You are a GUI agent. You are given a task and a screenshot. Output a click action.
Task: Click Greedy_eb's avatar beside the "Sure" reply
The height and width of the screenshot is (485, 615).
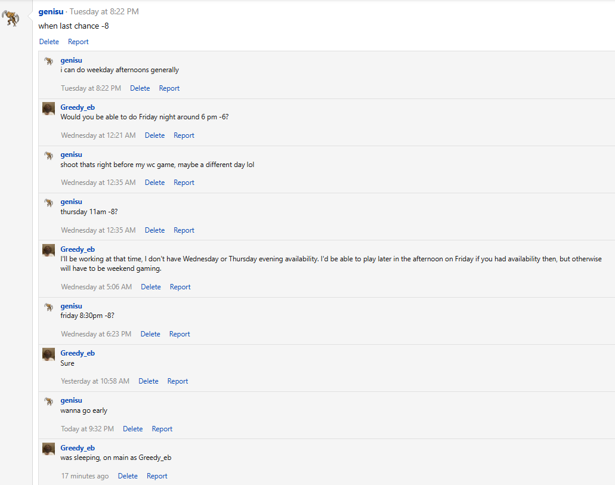click(49, 354)
